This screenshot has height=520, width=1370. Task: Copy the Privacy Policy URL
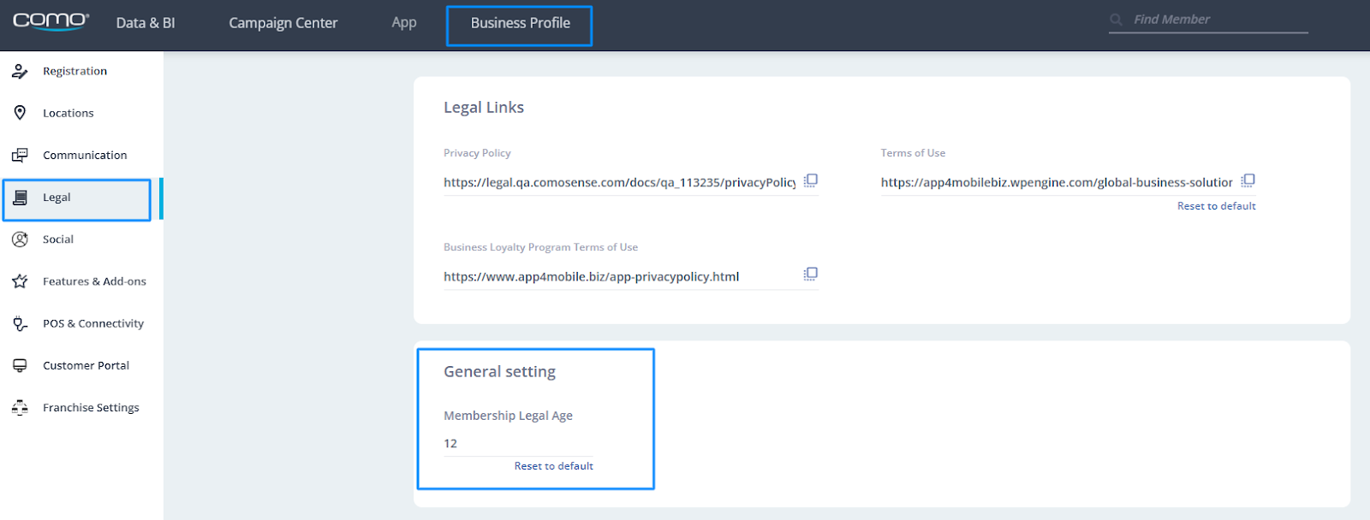pos(810,180)
